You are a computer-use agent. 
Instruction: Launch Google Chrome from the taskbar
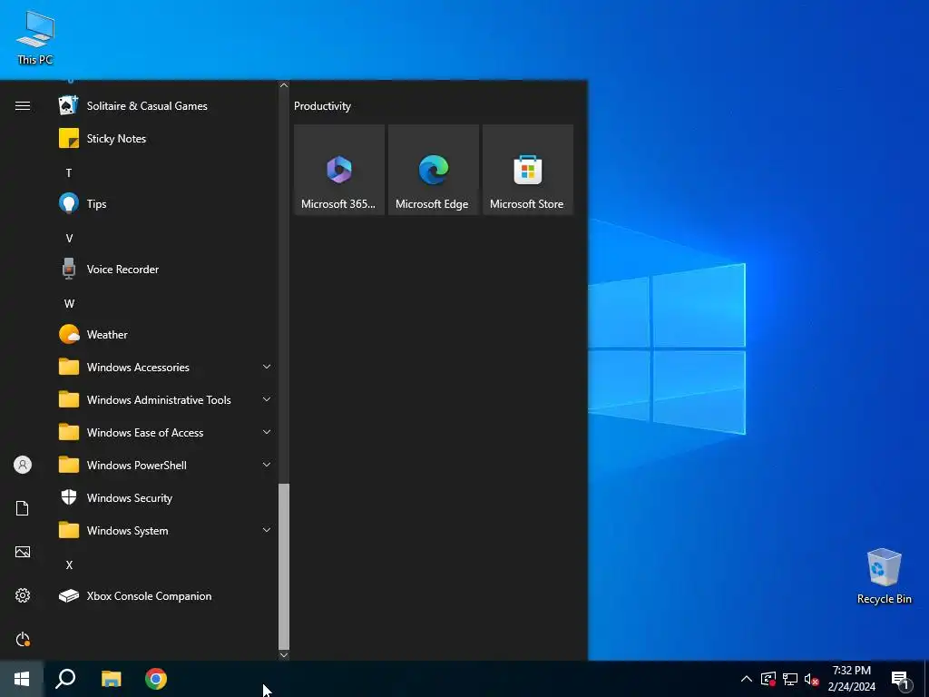click(x=156, y=679)
